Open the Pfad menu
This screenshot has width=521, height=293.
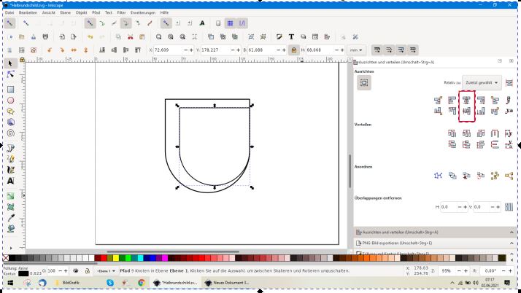click(96, 12)
